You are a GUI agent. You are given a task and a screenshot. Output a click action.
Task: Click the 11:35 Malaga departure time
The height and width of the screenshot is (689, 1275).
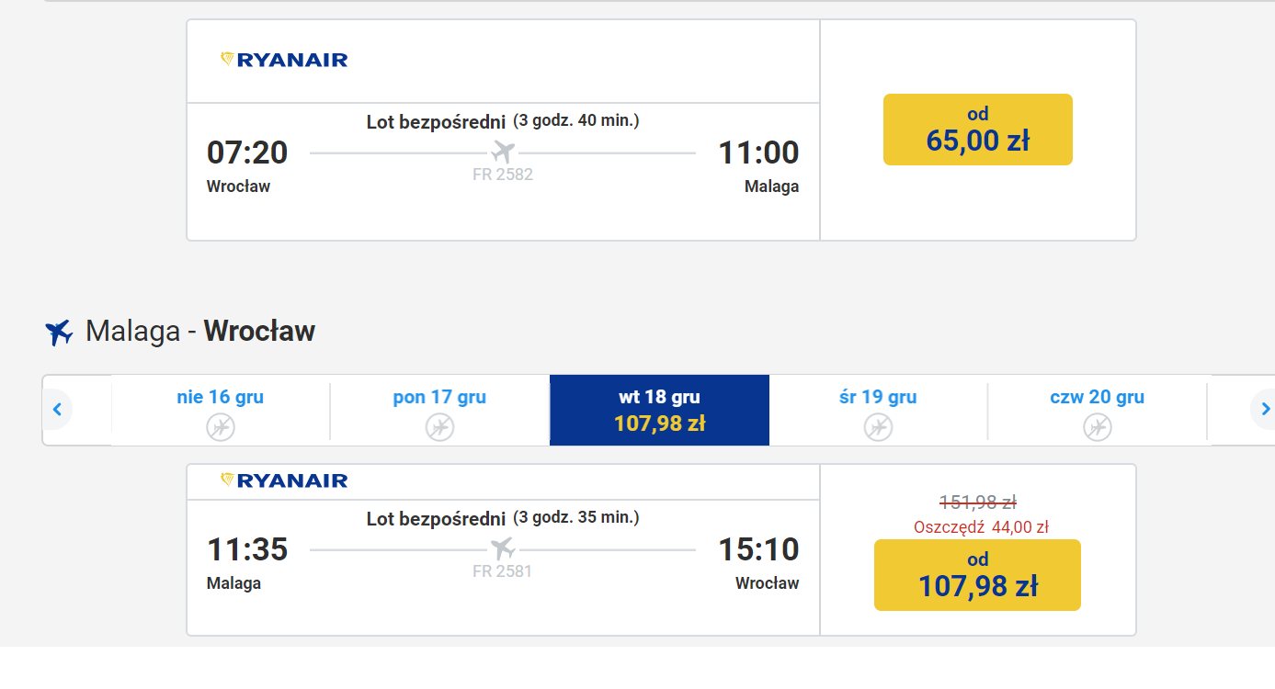(x=247, y=549)
